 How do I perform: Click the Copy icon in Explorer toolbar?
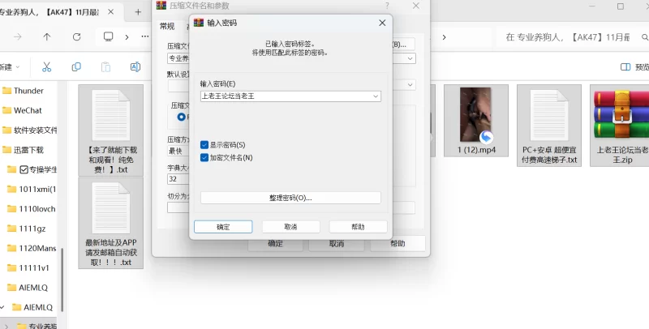(76, 67)
